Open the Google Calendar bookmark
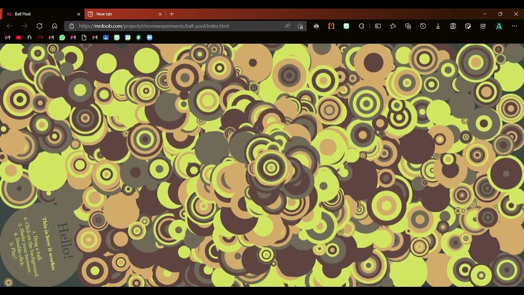 (x=128, y=37)
